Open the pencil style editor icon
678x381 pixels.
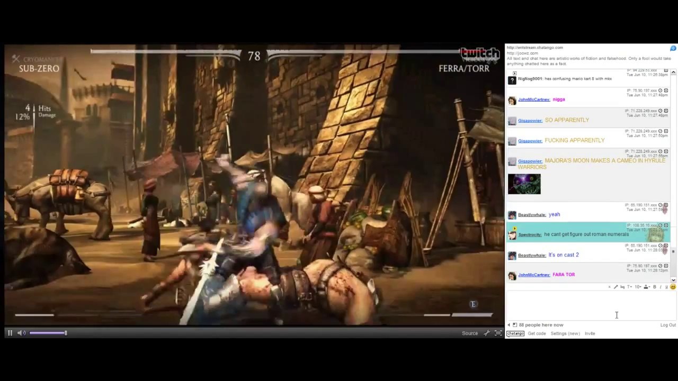tap(615, 287)
